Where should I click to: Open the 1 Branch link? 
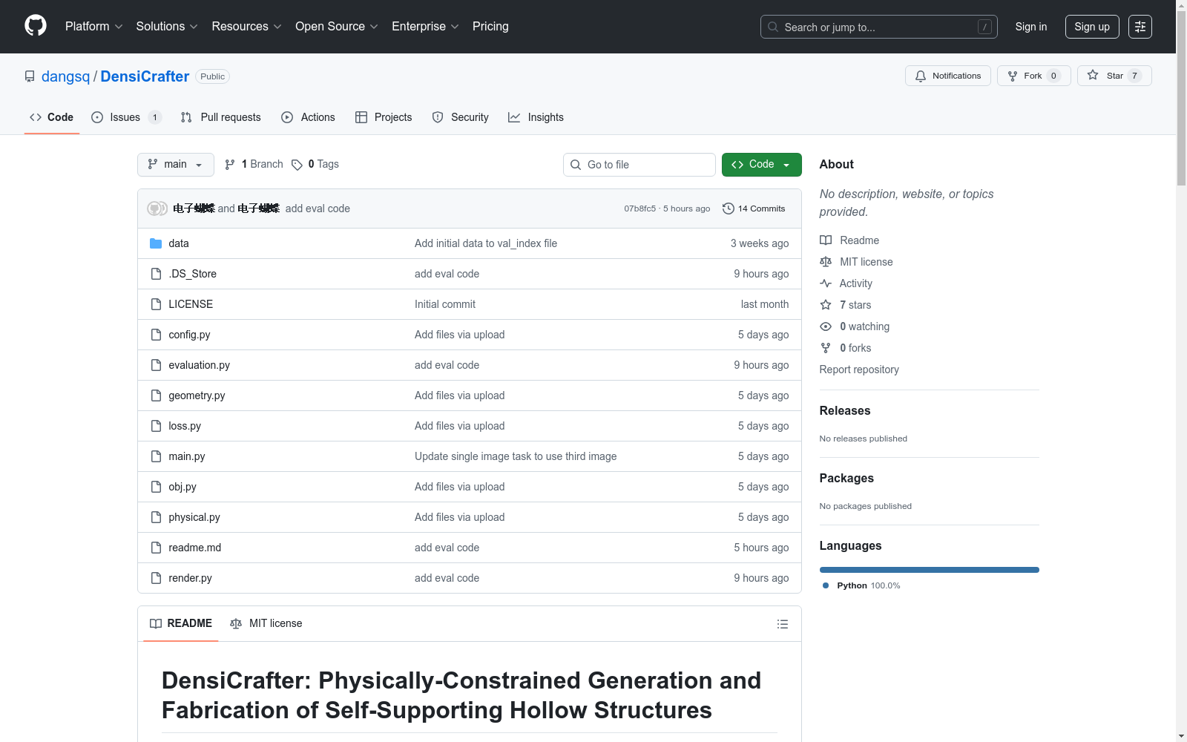(254, 164)
